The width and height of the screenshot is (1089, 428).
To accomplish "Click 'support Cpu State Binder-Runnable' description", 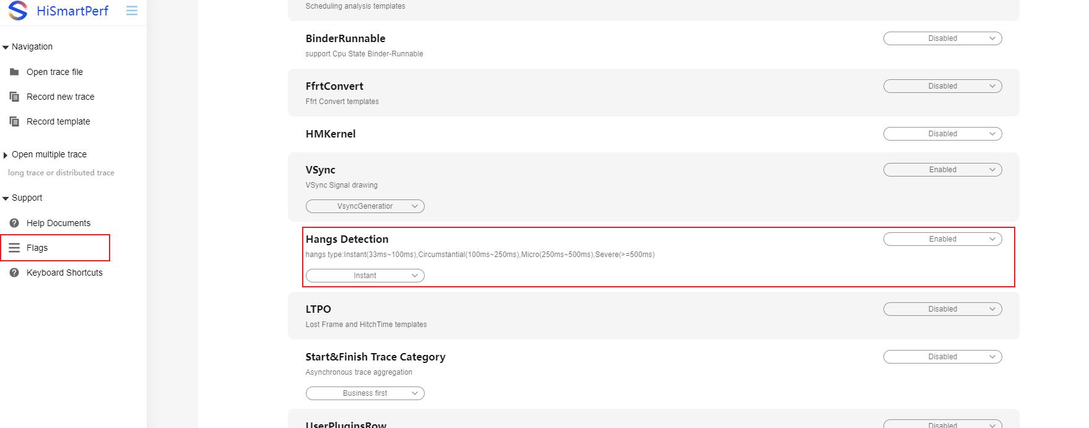I will click(364, 54).
